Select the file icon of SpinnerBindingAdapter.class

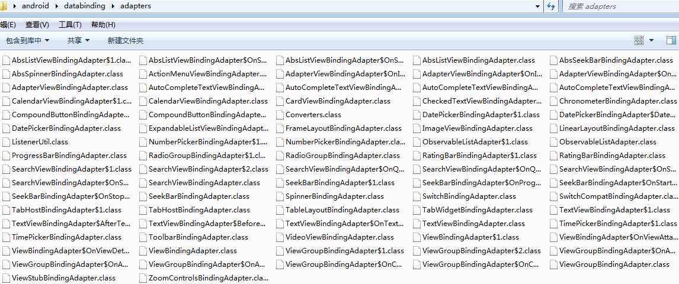pyautogui.click(x=279, y=196)
